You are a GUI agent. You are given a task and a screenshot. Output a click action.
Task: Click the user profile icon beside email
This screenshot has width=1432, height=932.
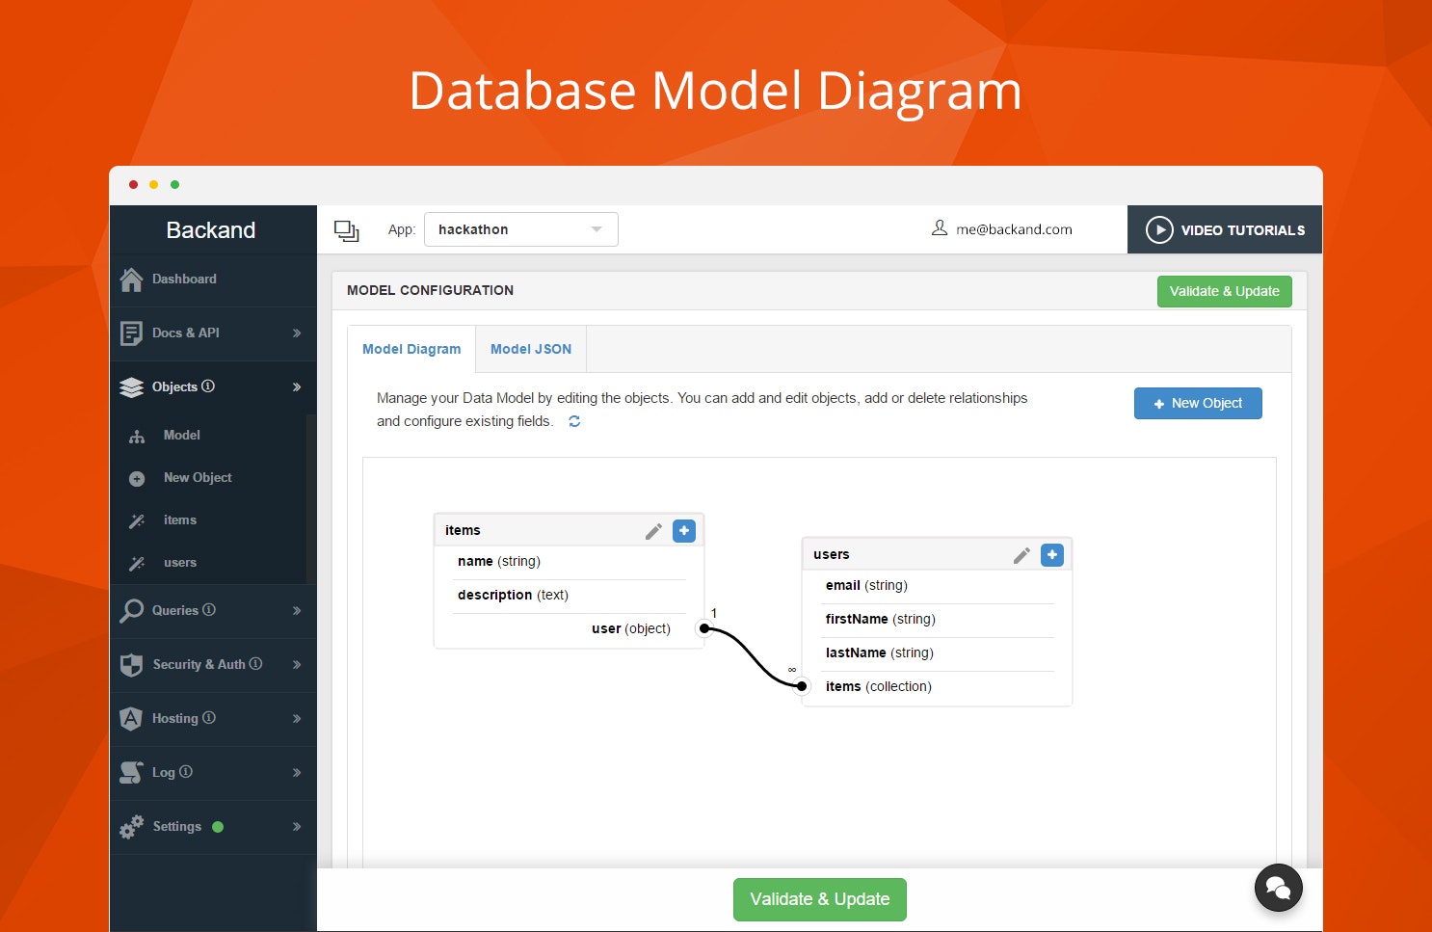pyautogui.click(x=940, y=228)
